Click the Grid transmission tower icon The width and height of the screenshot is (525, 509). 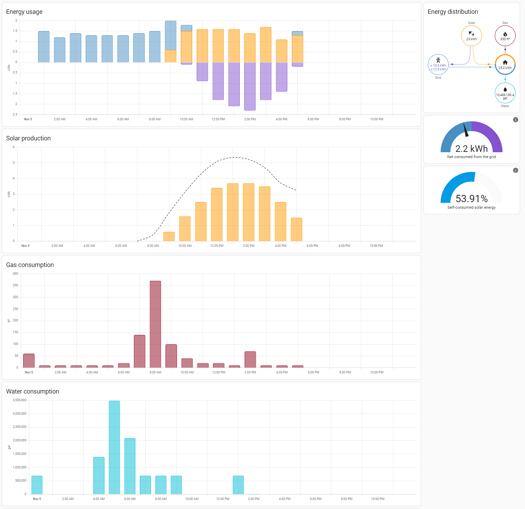(x=438, y=60)
